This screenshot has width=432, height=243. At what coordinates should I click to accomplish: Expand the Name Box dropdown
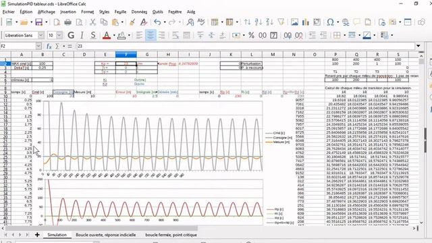(38, 47)
